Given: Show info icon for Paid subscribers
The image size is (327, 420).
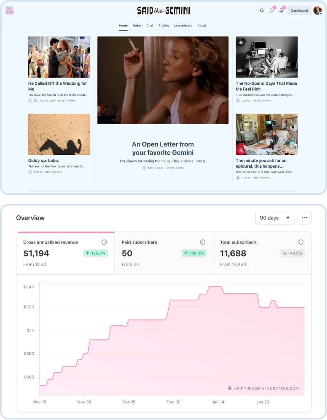Looking at the screenshot, I should (203, 242).
